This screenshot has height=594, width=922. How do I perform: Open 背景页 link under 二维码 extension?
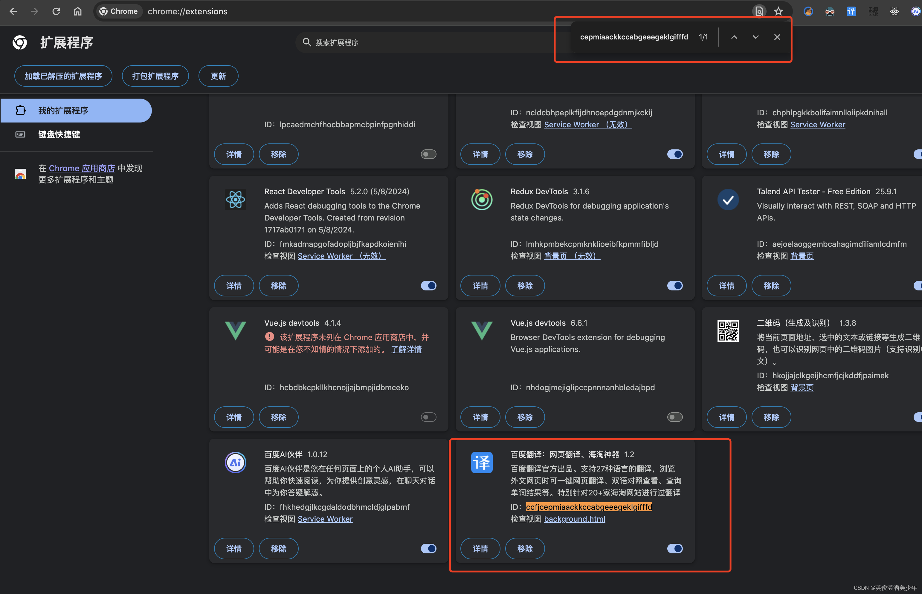pyautogui.click(x=802, y=387)
